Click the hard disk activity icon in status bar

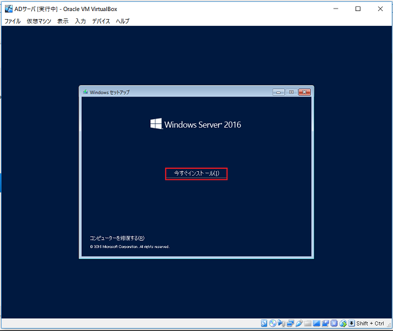tap(264, 324)
